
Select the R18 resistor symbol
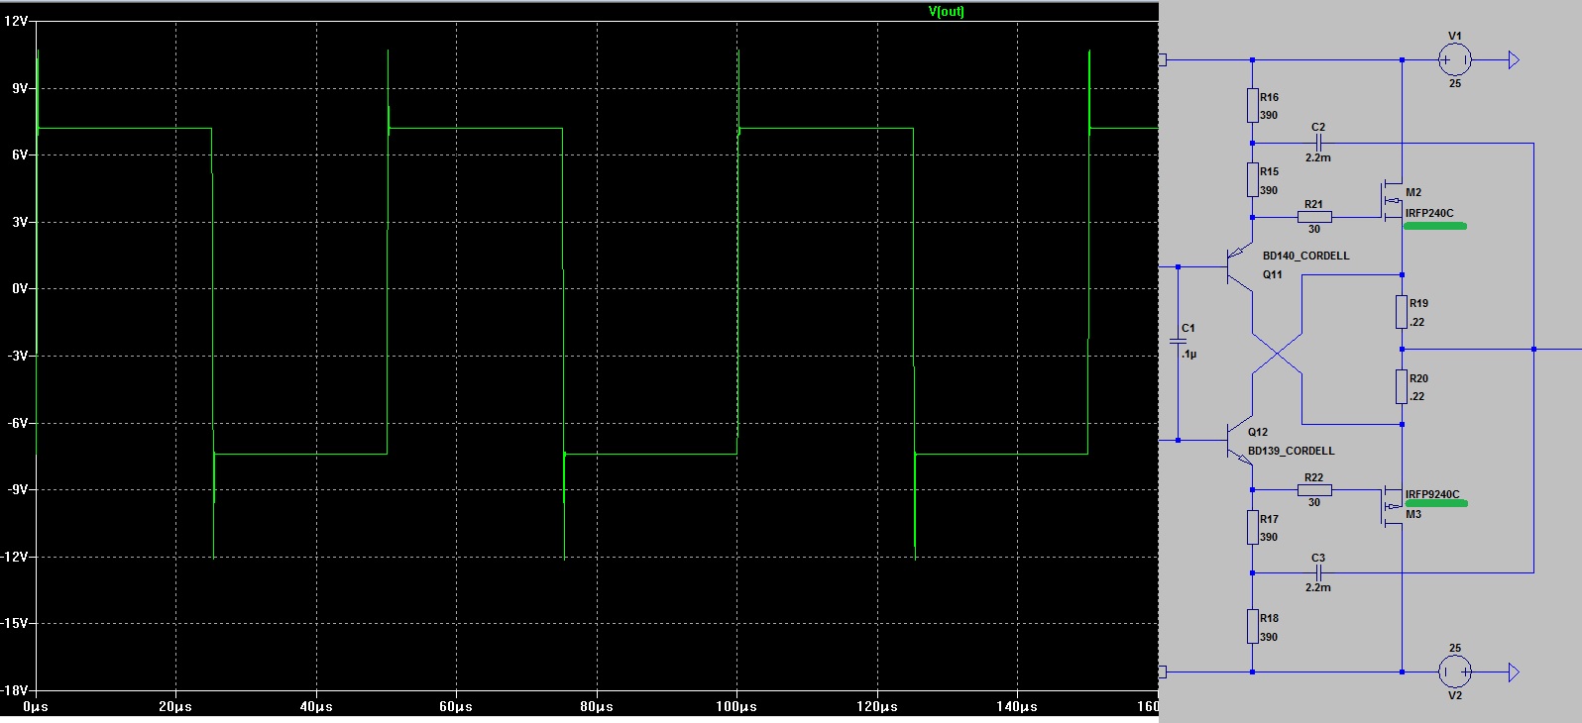(x=1253, y=627)
